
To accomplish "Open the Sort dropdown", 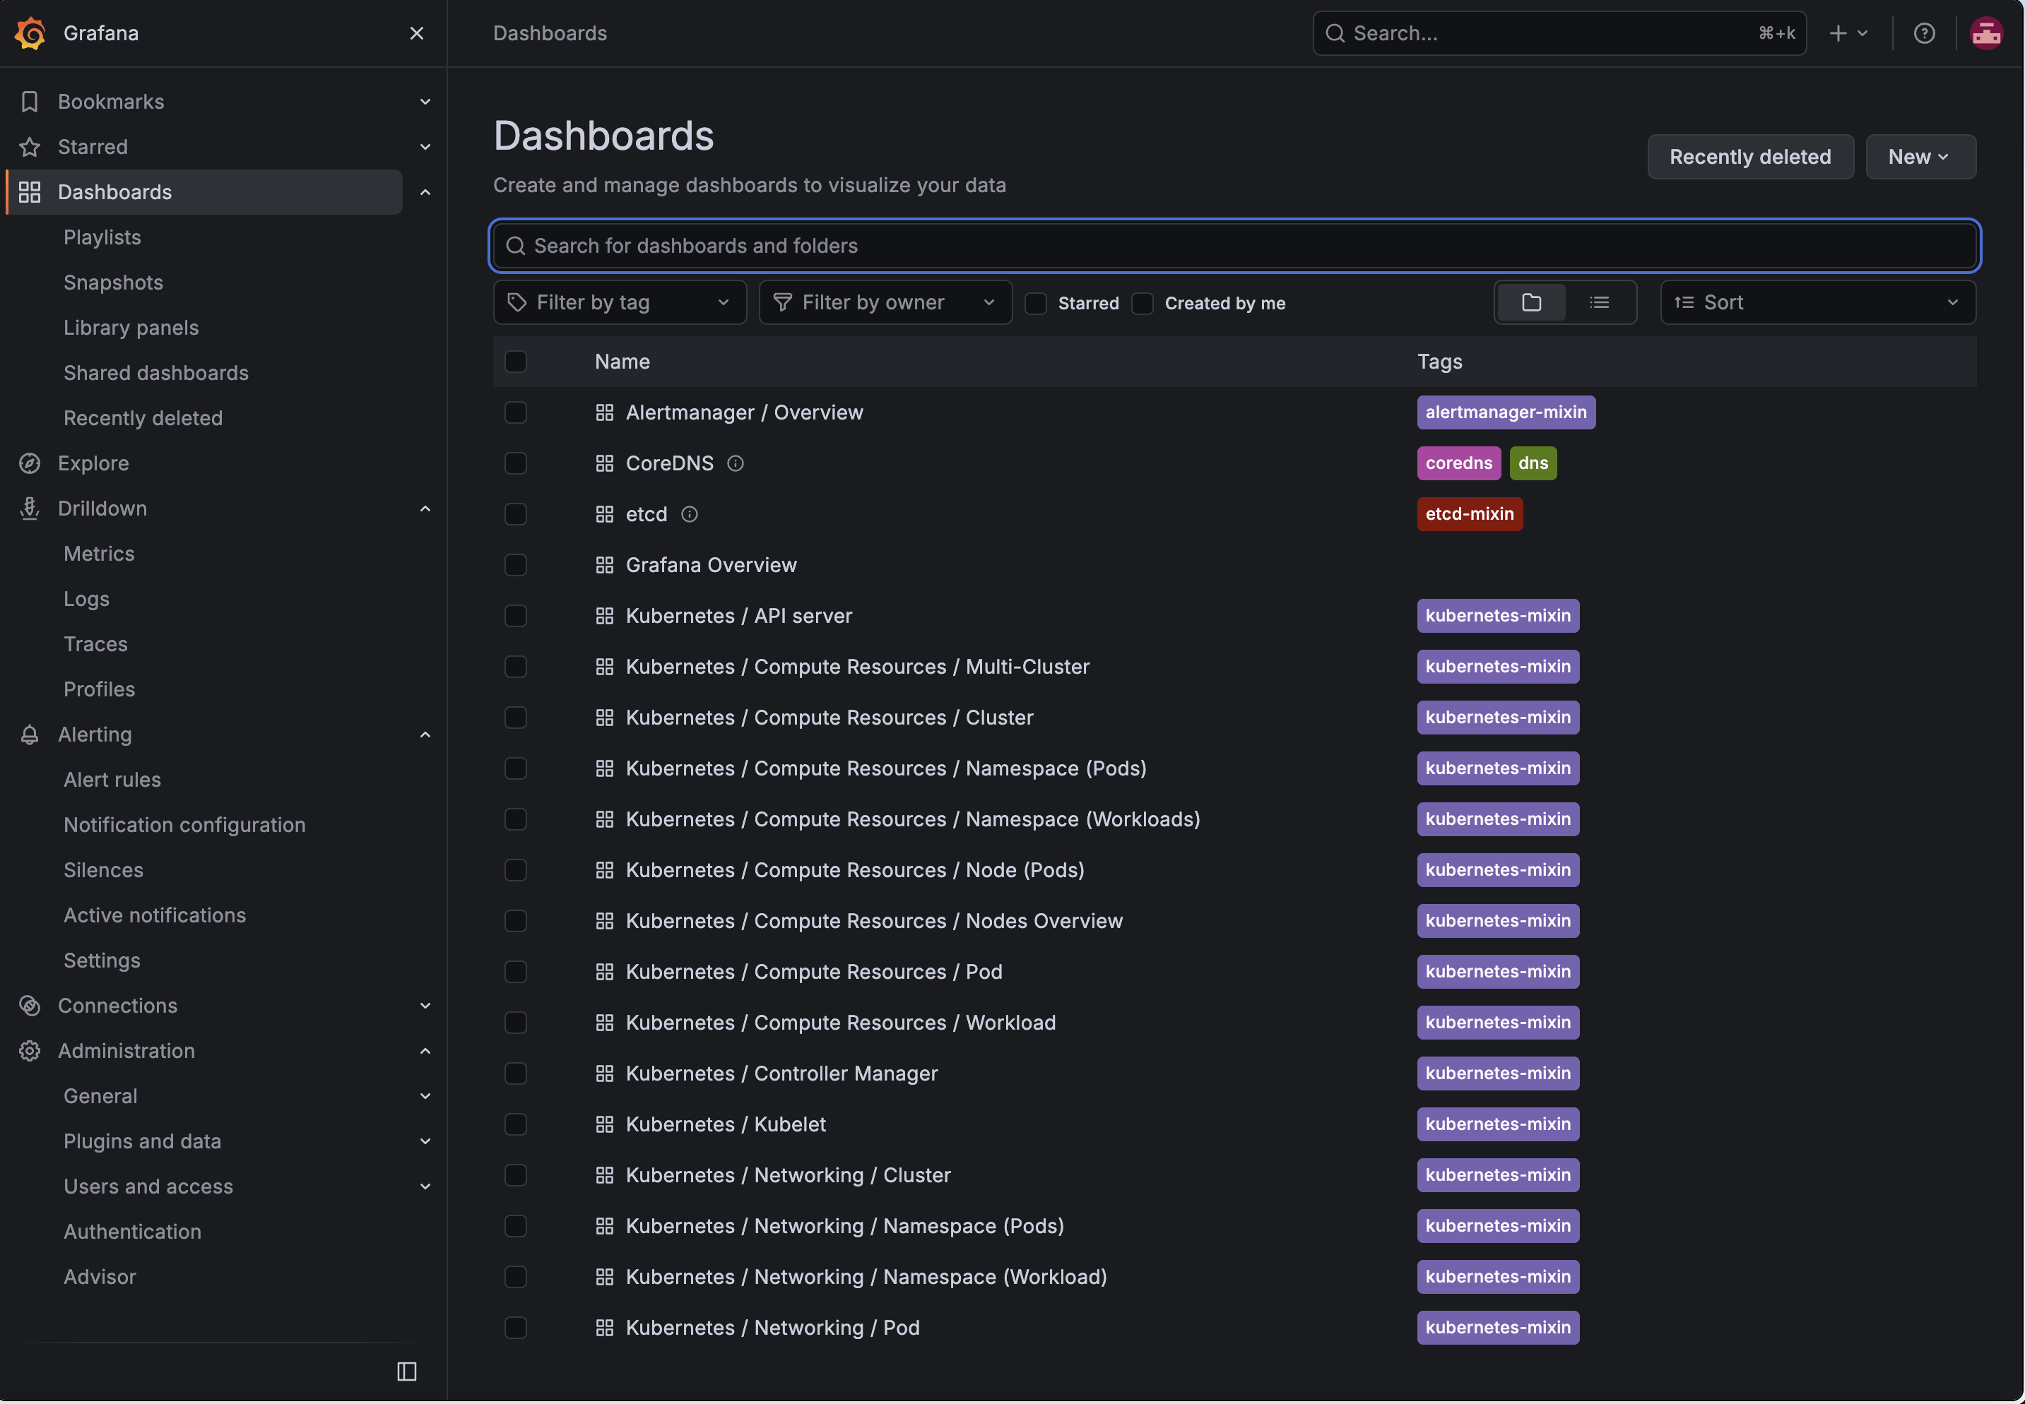I will pyautogui.click(x=1818, y=302).
